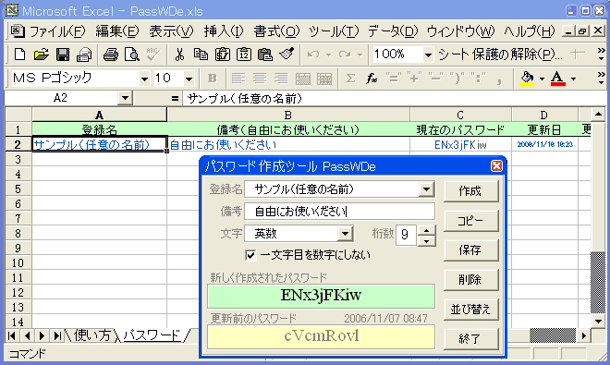Open the Undo history dropdown arrow

click(x=328, y=55)
